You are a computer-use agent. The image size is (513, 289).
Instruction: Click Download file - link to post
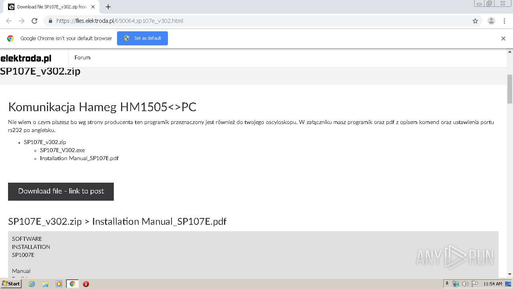coord(61,191)
